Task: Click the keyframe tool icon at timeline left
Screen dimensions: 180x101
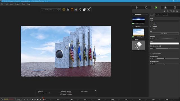Action: (2, 99)
